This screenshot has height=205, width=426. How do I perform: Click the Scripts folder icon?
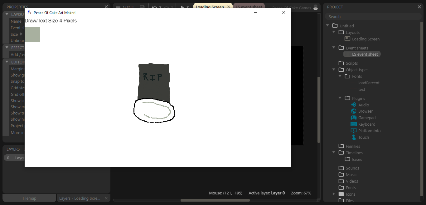click(x=341, y=63)
